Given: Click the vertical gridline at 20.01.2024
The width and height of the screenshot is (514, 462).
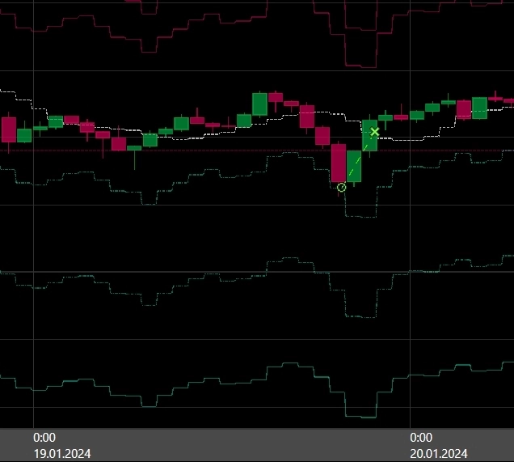Looking at the screenshot, I should click(411, 243).
